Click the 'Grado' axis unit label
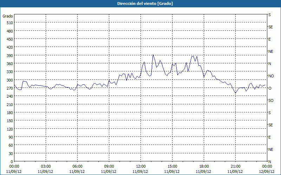 pyautogui.click(x=8, y=16)
